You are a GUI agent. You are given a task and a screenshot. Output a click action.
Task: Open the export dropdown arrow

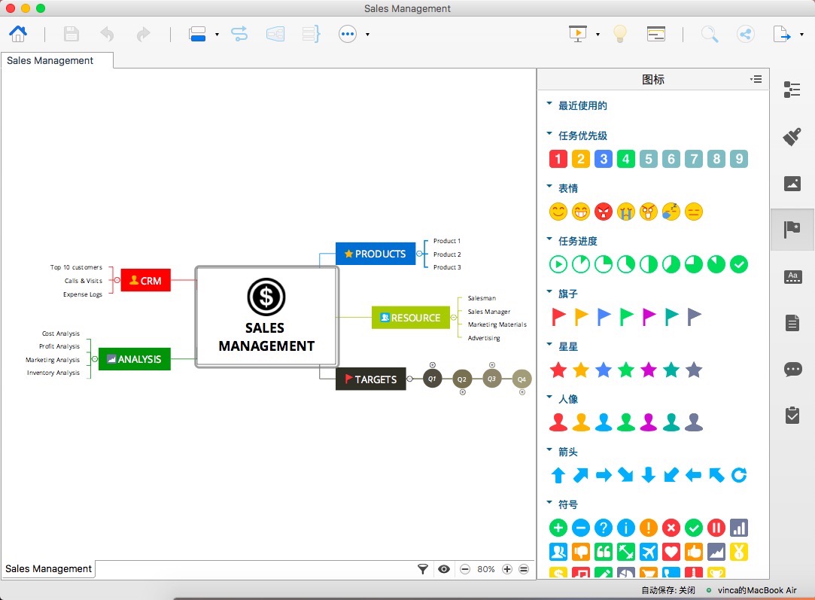point(801,35)
